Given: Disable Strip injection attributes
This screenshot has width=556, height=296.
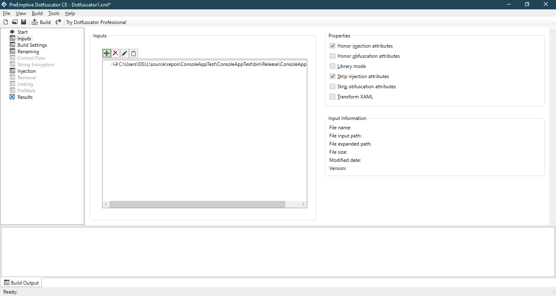Looking at the screenshot, I should click(x=333, y=76).
